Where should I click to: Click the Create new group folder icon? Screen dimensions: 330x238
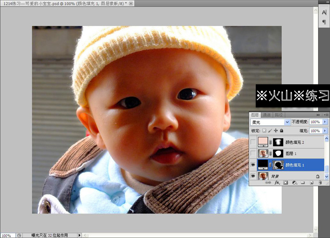point(304,183)
